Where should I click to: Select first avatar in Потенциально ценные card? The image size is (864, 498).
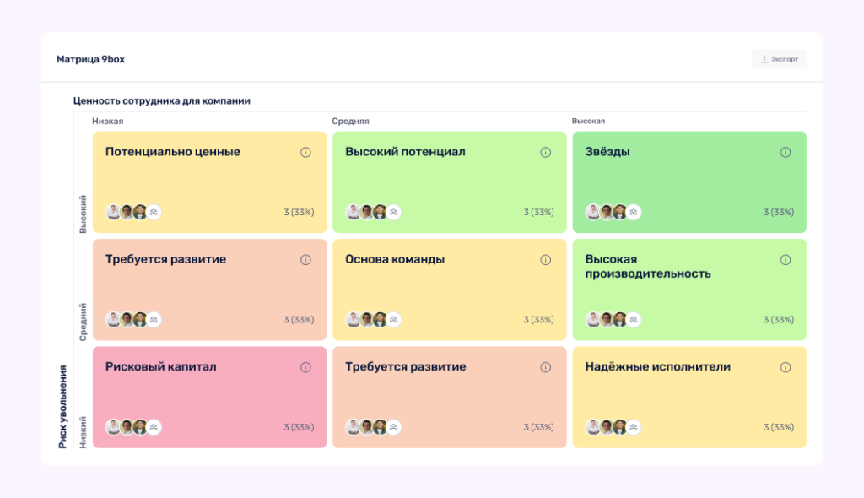113,213
